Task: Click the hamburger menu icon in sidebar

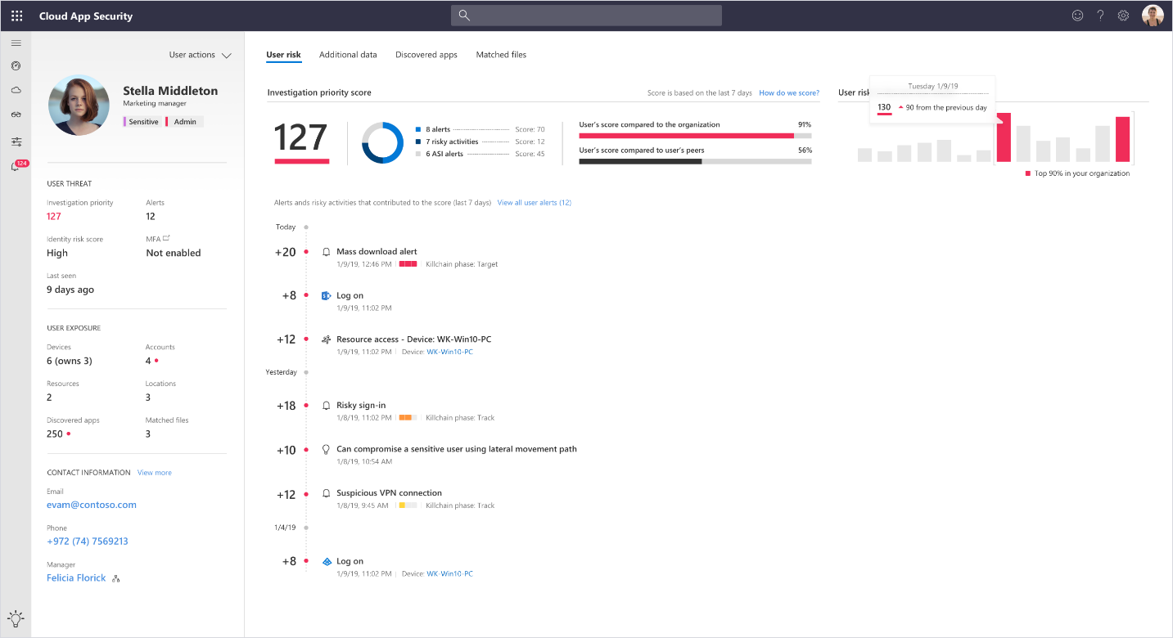Action: pyautogui.click(x=16, y=43)
